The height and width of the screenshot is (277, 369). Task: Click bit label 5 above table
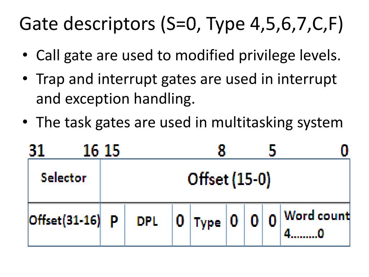[x=272, y=150]
